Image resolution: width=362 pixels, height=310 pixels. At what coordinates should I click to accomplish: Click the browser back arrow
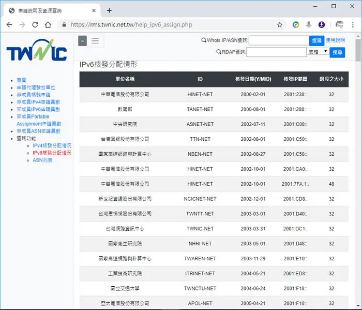click(9, 25)
